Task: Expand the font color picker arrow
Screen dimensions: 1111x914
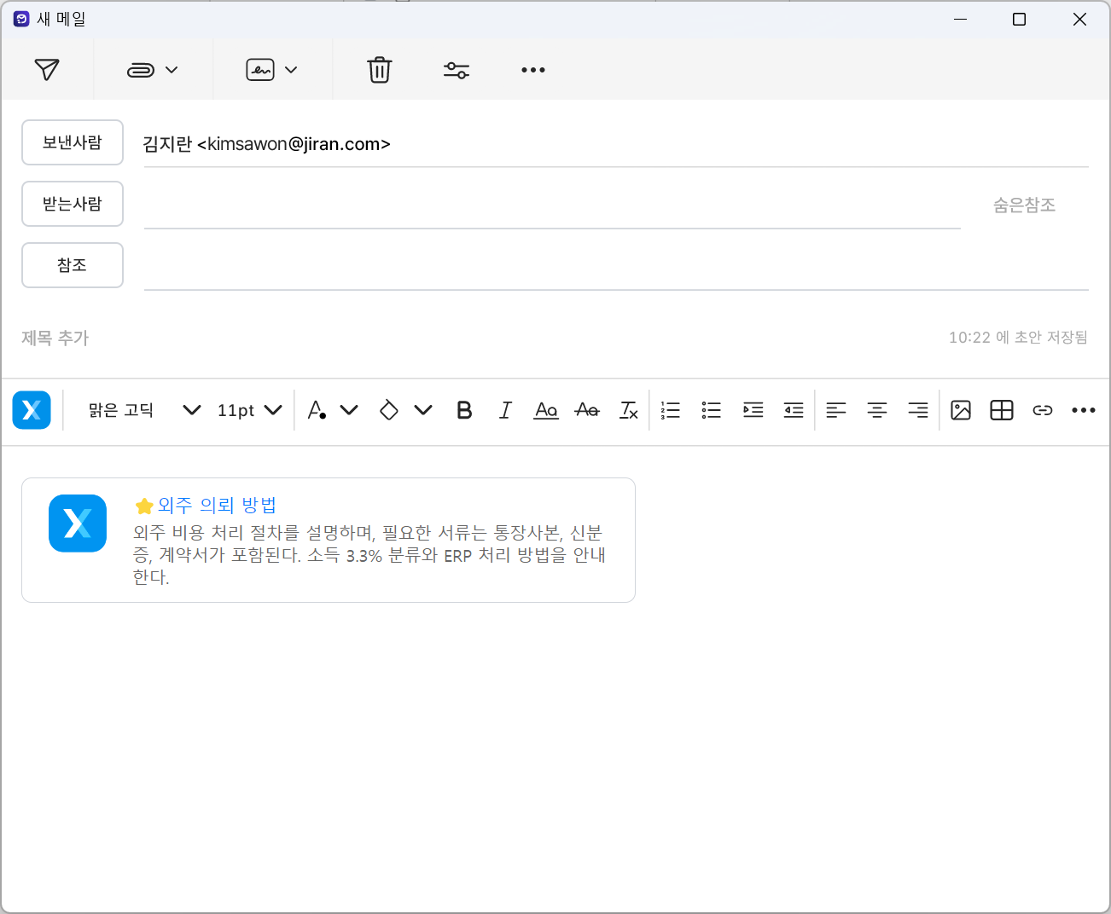Action: [x=349, y=410]
